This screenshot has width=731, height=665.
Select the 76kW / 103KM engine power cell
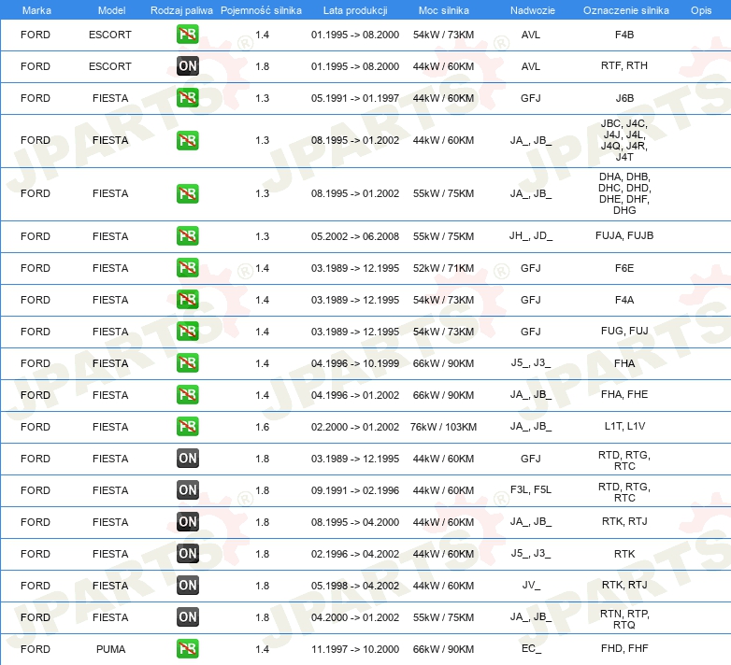(443, 427)
